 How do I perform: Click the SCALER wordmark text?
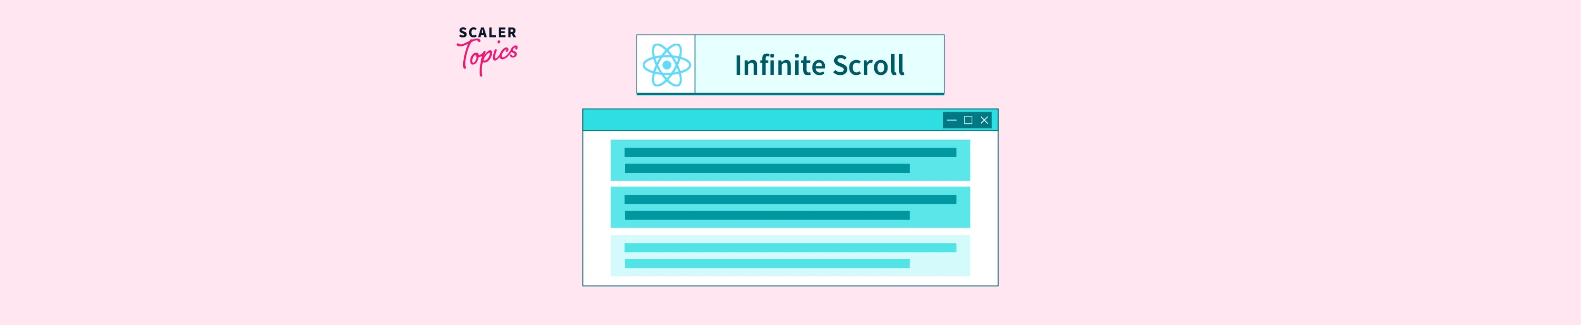coord(487,33)
